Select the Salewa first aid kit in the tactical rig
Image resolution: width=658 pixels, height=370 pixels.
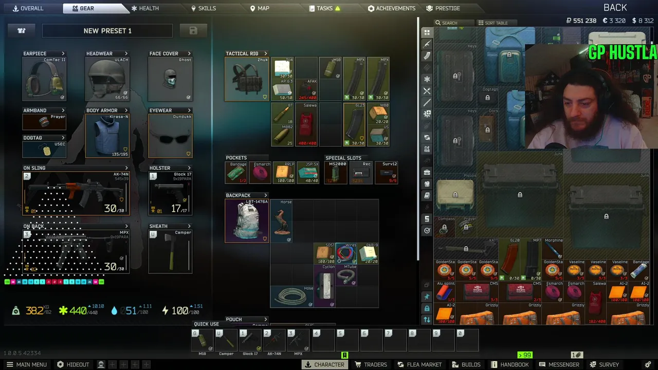point(306,124)
